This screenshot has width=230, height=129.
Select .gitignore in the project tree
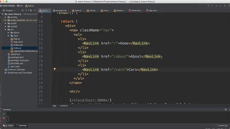click(14, 54)
